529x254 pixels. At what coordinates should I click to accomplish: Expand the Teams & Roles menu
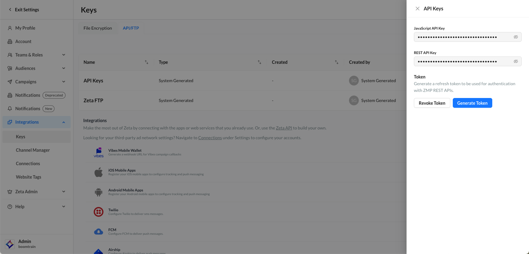pyautogui.click(x=64, y=55)
